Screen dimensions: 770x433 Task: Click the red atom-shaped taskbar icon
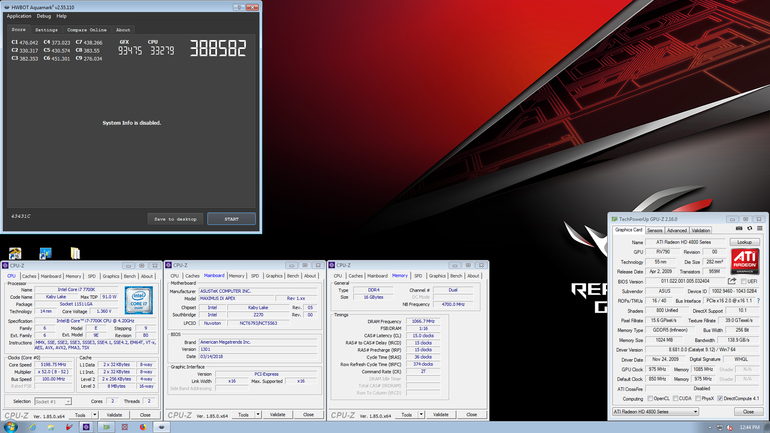tap(125, 427)
